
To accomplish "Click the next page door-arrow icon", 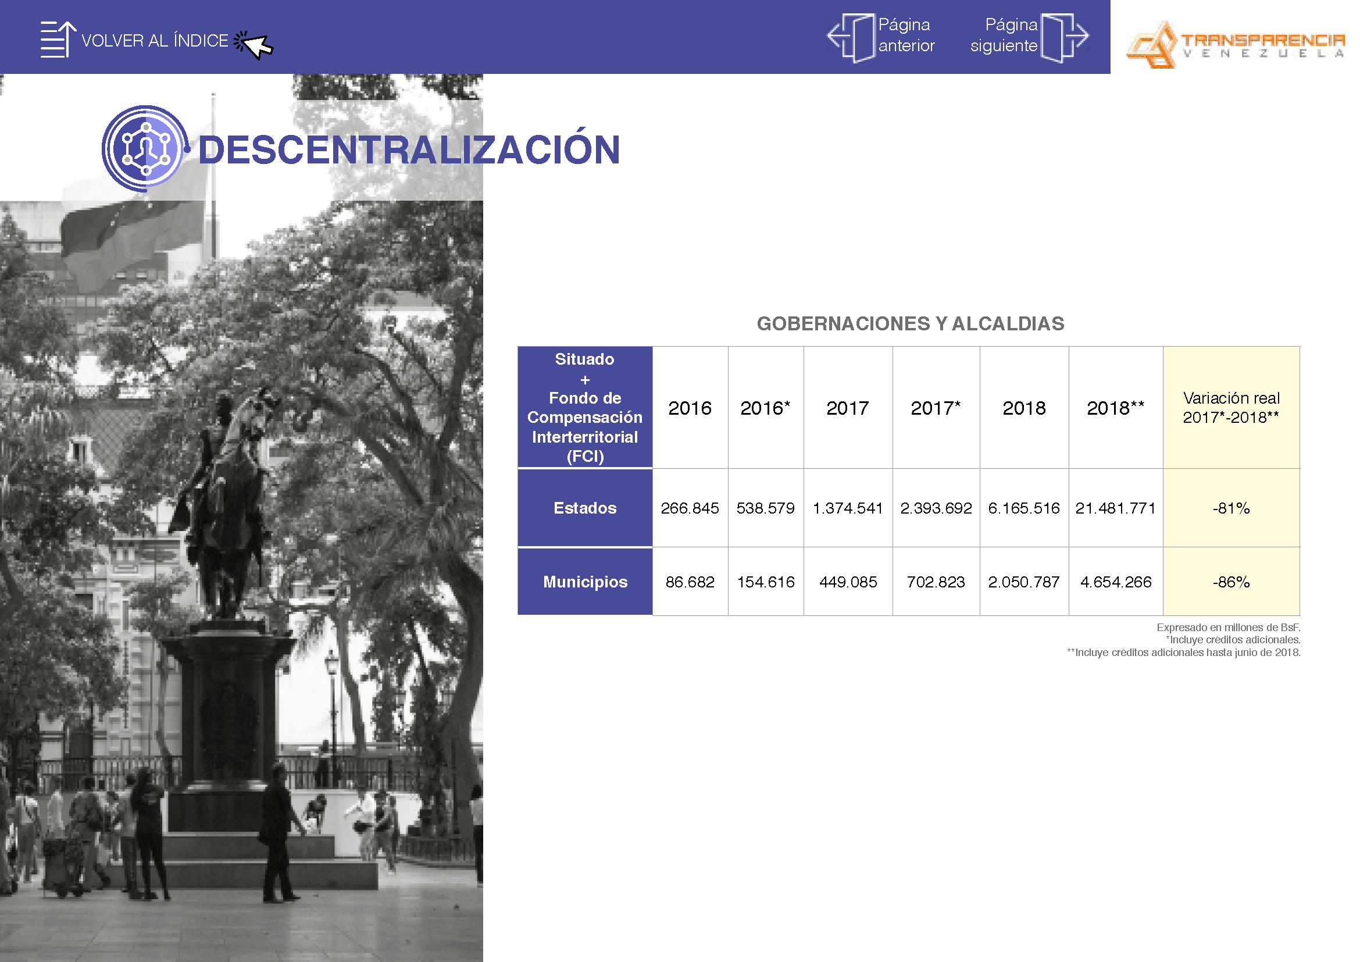I will click(x=1065, y=37).
